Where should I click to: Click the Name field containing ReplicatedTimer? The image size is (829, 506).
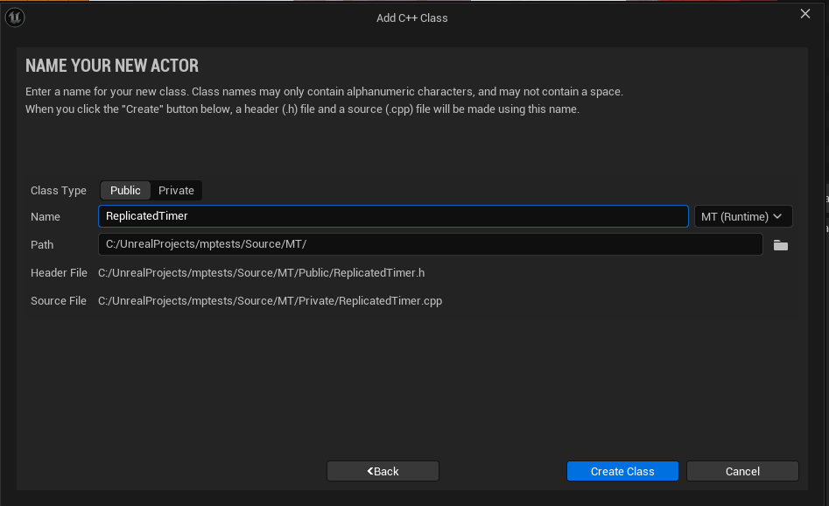393,216
